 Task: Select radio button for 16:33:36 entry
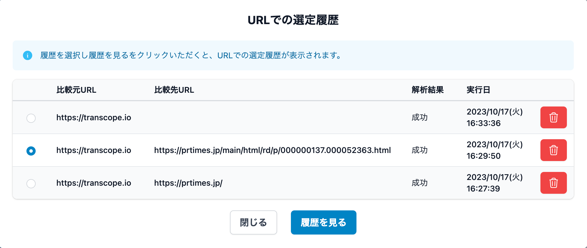point(31,118)
